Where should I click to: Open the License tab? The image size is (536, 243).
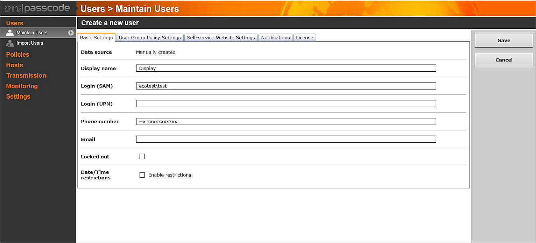click(x=304, y=37)
